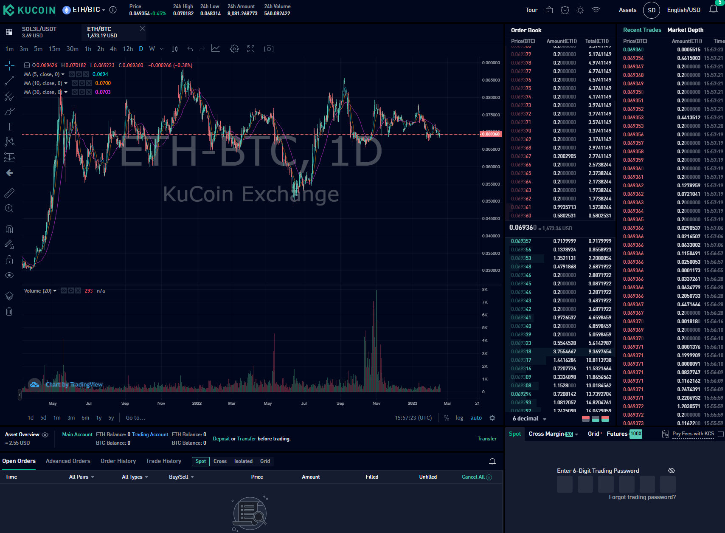Click the undo arrow in chart toolbar
The width and height of the screenshot is (725, 533).
tap(190, 49)
